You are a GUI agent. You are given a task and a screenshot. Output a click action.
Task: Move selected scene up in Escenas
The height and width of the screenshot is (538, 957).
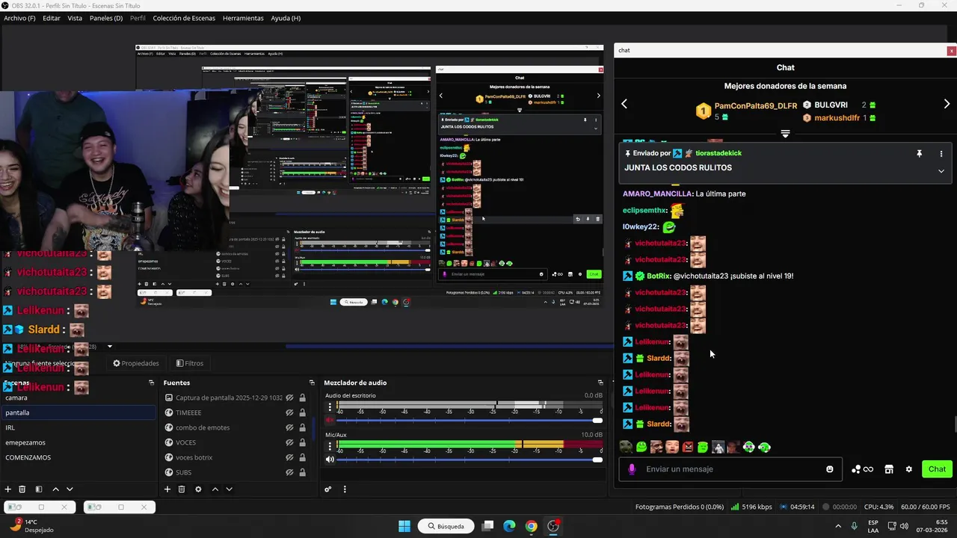[x=55, y=489]
